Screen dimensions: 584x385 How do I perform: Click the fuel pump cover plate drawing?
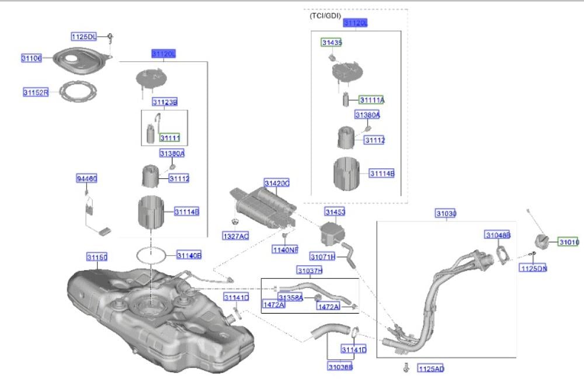(81, 60)
